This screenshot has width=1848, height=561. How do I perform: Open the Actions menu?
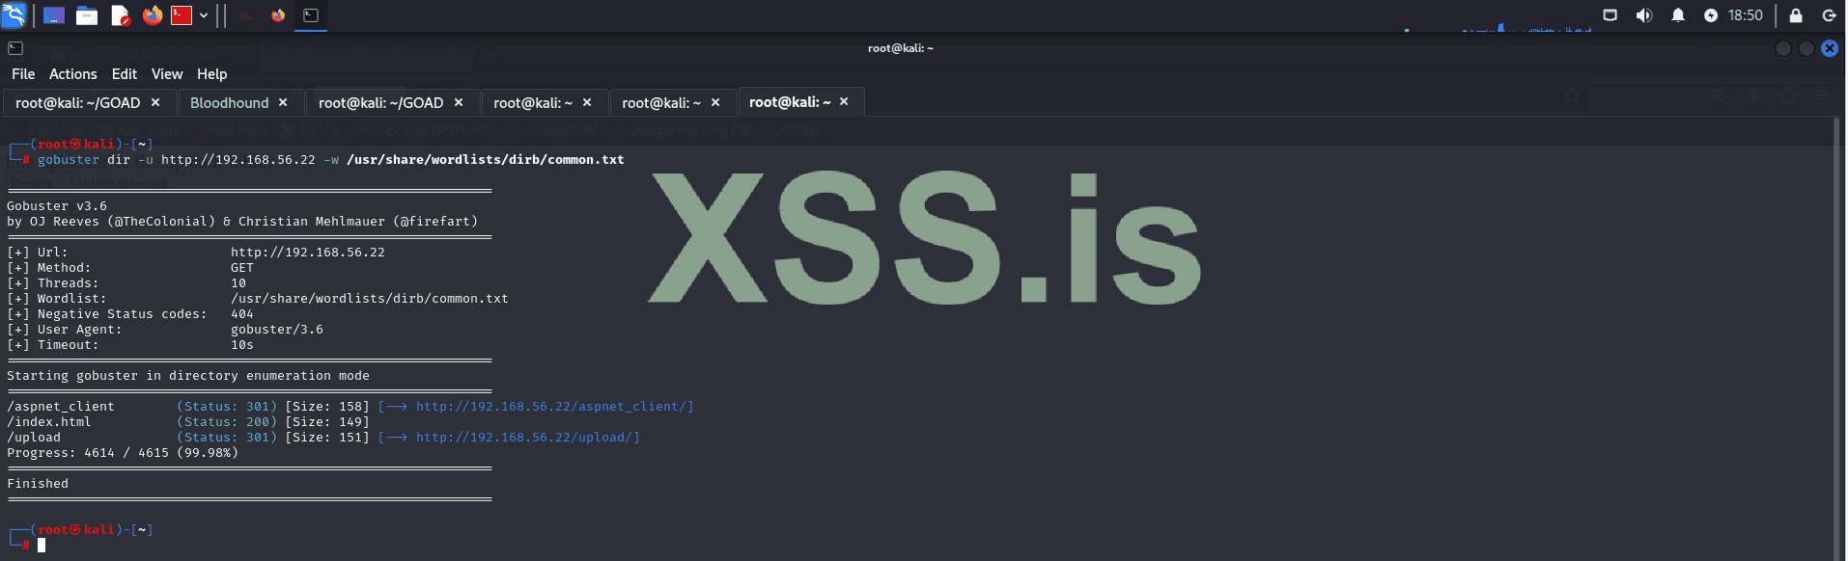click(73, 74)
